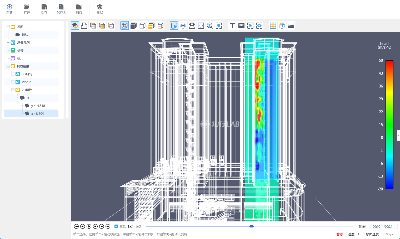Click the eye visibility frame icon
400x239 pixels.
[x=259, y=25]
